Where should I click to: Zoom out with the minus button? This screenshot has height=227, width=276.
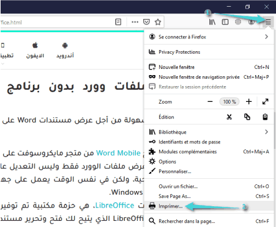[x=210, y=101]
